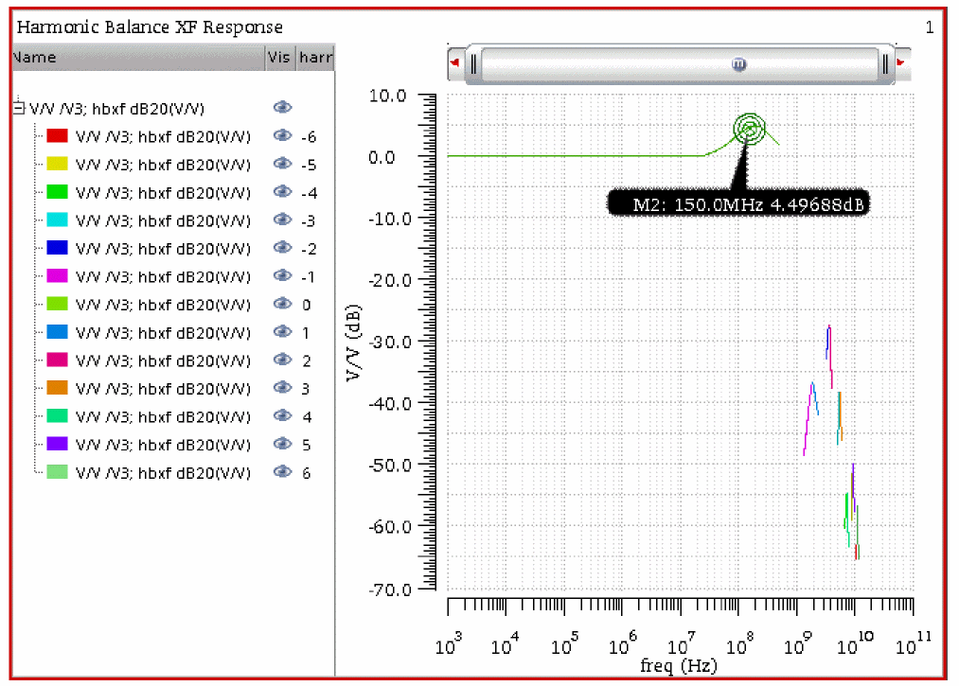
Task: Click the yellow swatch of harmonic -5
Action: tap(57, 164)
